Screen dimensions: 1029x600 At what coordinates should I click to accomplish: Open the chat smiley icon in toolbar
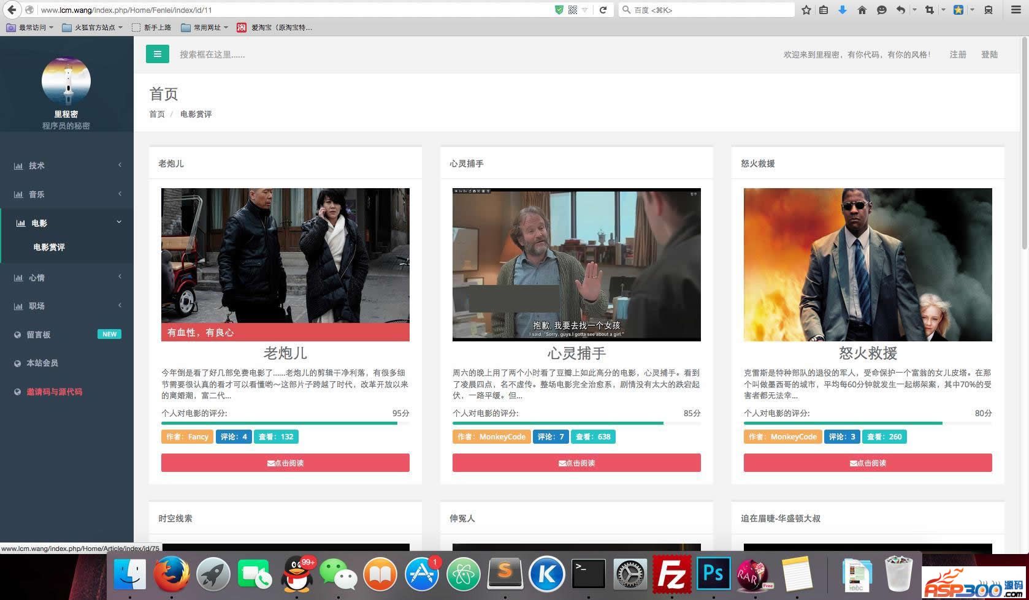tap(881, 10)
